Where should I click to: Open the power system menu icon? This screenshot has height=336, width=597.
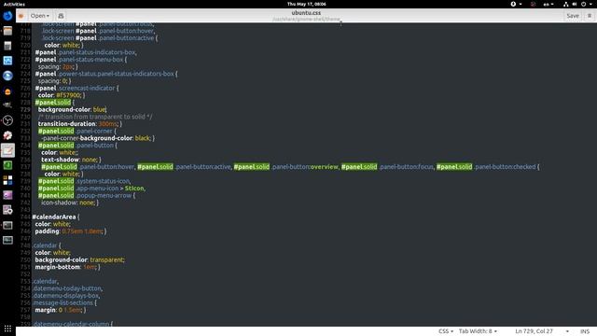583,4
